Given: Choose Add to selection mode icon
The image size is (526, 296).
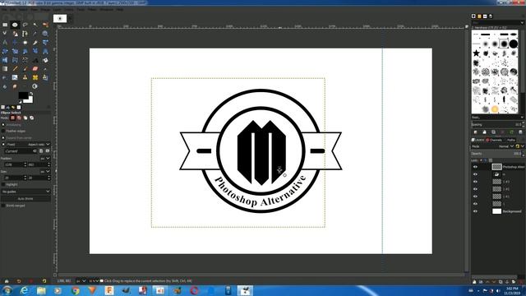Looking at the screenshot, I should (19, 118).
